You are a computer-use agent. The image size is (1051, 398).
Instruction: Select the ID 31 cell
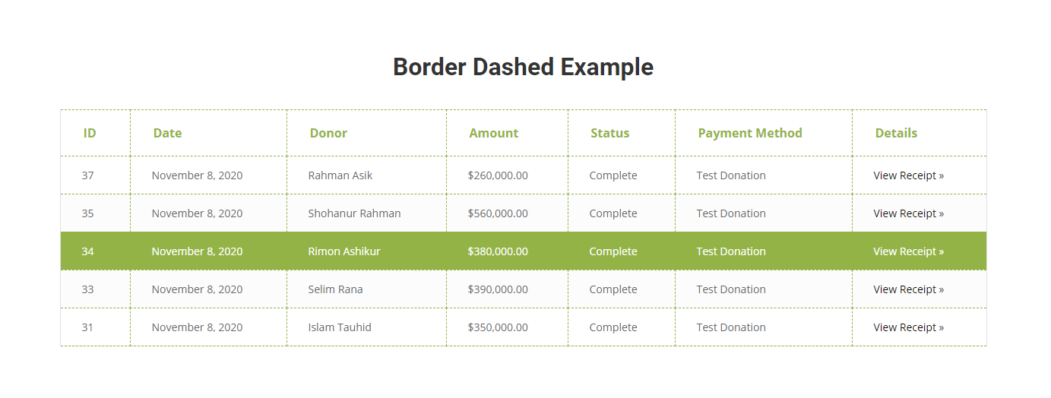[x=87, y=327]
